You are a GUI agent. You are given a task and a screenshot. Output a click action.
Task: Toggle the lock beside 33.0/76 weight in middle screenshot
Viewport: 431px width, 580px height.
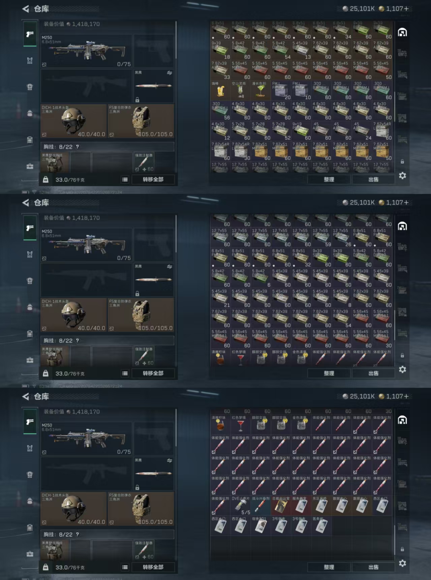pos(45,373)
